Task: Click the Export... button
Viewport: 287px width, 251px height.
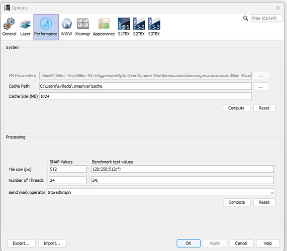Action: 21,243
